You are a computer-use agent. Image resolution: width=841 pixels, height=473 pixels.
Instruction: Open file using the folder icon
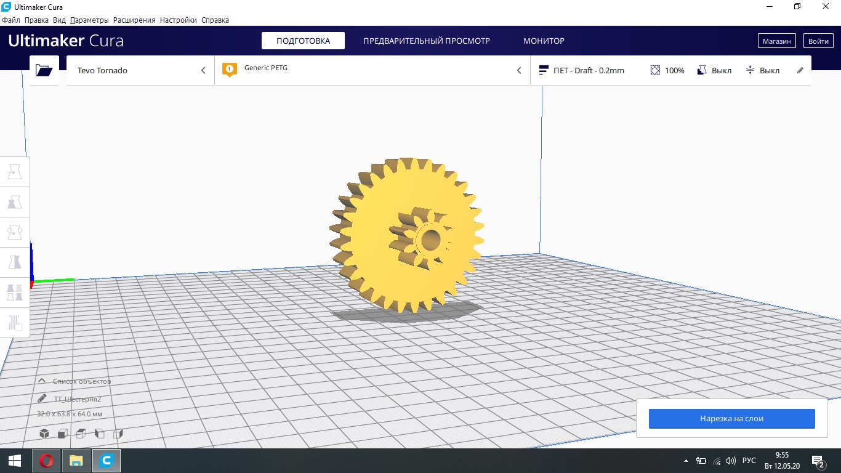[44, 70]
